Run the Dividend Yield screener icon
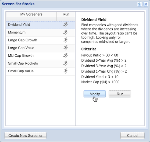 [x=66, y=24]
